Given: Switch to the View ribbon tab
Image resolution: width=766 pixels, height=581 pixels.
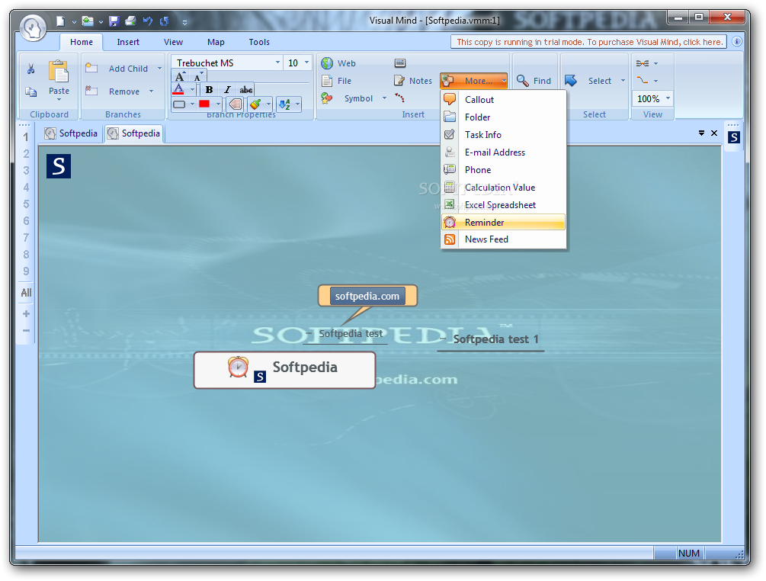Looking at the screenshot, I should point(174,42).
